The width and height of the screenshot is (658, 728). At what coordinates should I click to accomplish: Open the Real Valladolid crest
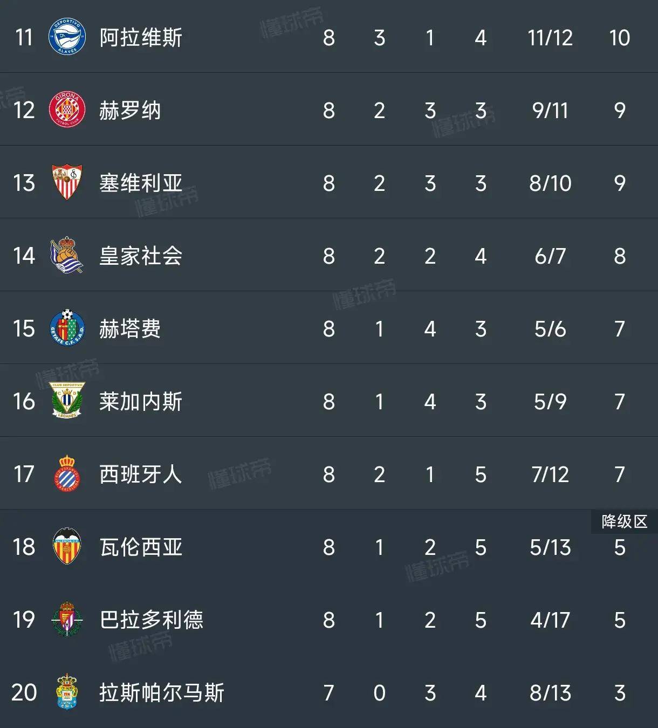(x=67, y=619)
